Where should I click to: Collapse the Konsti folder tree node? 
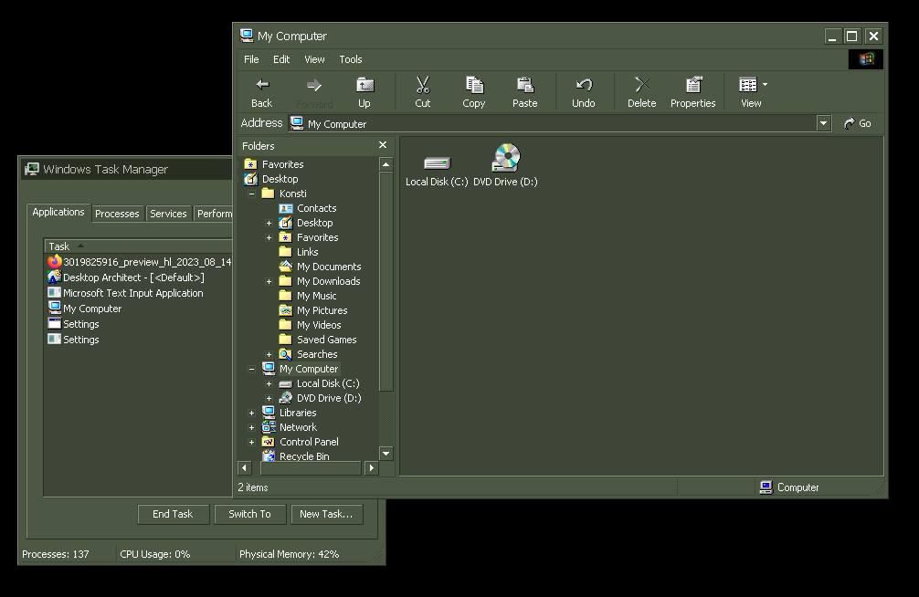[252, 194]
